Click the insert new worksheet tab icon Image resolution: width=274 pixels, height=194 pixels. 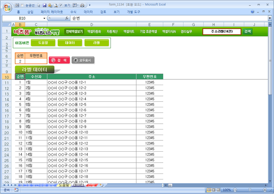(102, 185)
